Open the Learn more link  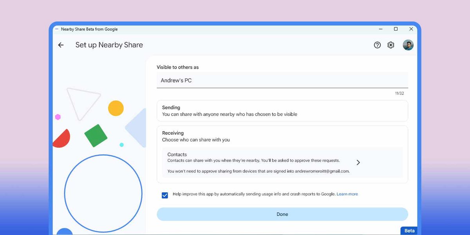click(x=347, y=194)
